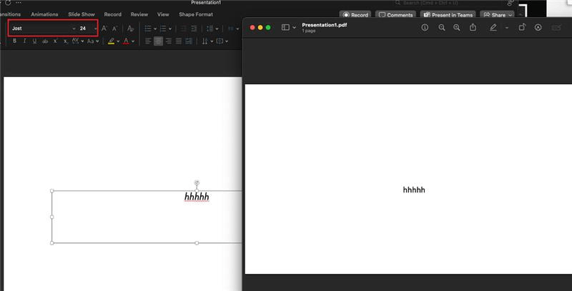Click the rotate handle above text box
Viewport: 572px width, 291px height.
197,183
